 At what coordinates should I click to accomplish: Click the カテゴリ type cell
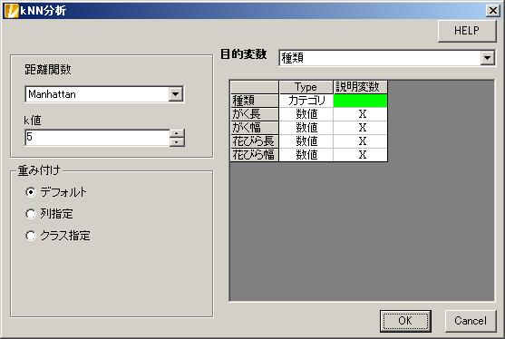306,101
